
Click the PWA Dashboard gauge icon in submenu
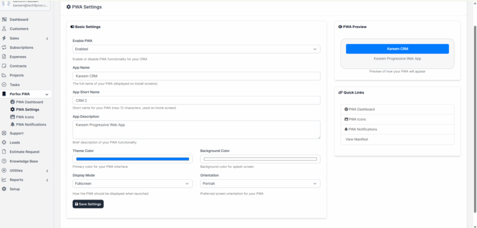pyautogui.click(x=13, y=102)
